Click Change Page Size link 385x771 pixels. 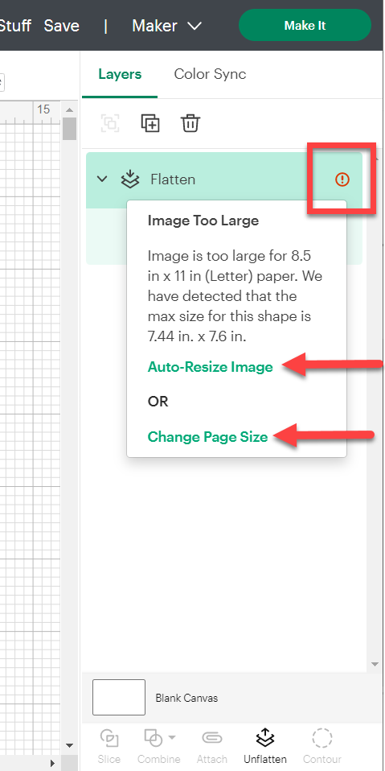[207, 437]
